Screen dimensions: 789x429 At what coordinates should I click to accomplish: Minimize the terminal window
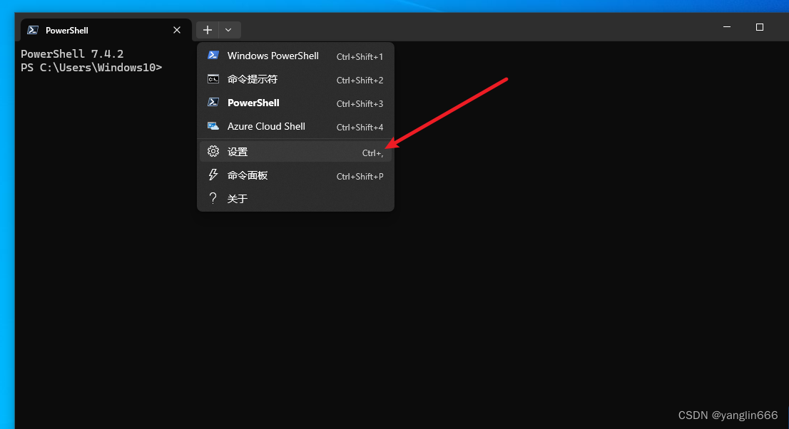(727, 27)
